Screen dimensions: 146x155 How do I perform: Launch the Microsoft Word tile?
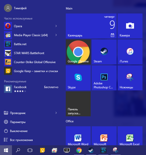78,136
